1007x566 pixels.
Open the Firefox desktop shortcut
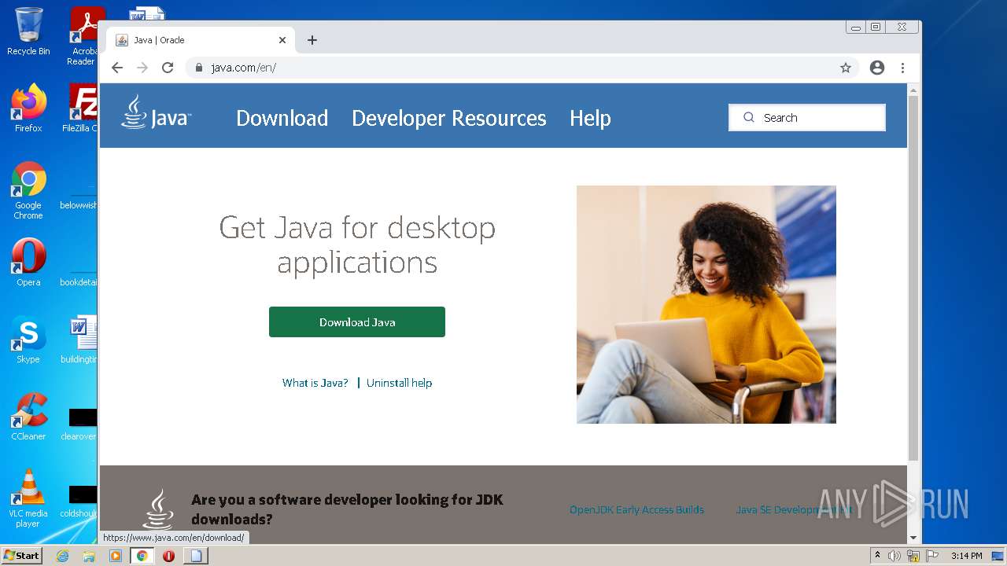[28, 108]
